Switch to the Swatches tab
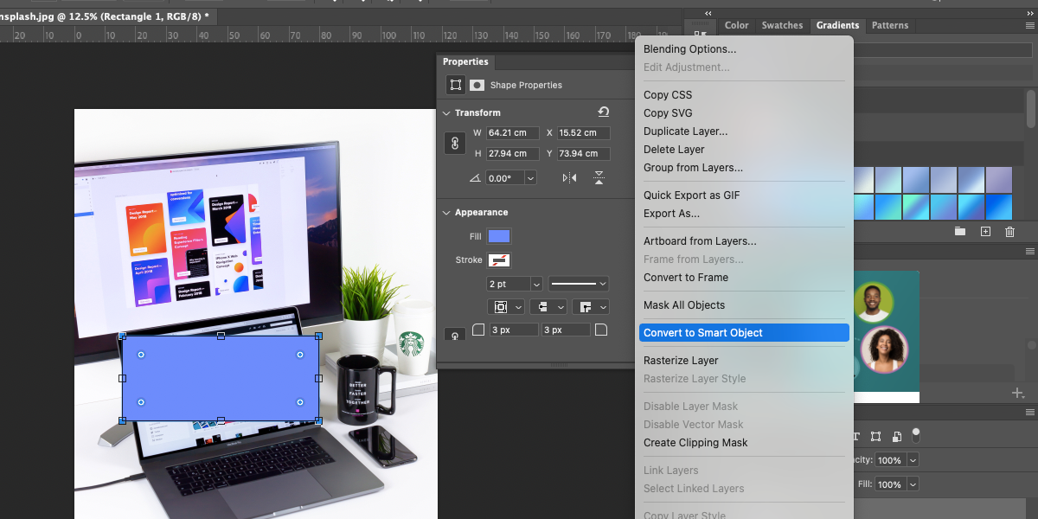The width and height of the screenshot is (1038, 519). point(782,25)
